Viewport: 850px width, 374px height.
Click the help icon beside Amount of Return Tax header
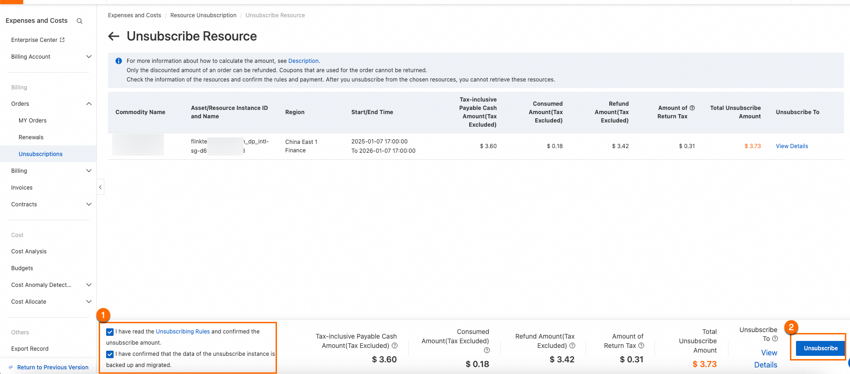[x=692, y=108]
